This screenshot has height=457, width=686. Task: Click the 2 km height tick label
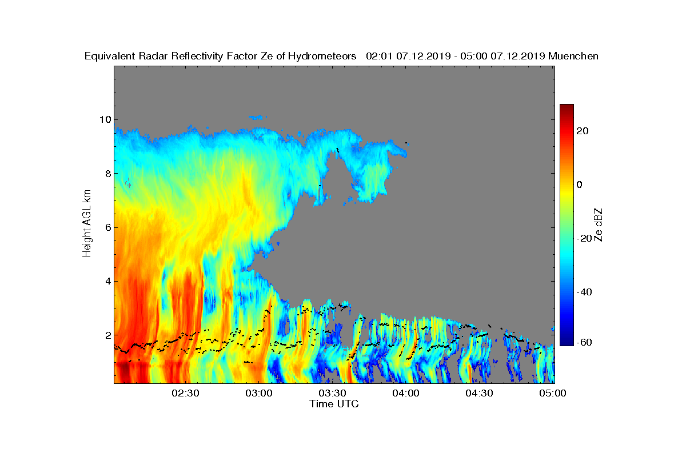[107, 335]
